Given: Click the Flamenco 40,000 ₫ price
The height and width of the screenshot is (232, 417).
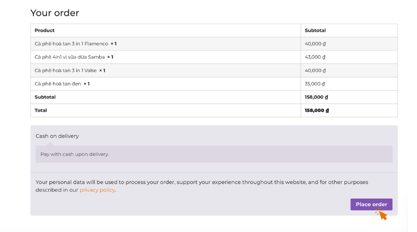Looking at the screenshot, I should coord(315,44).
